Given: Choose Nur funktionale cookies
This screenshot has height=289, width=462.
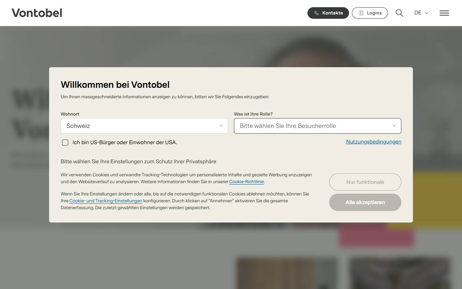Looking at the screenshot, I should click(x=365, y=182).
